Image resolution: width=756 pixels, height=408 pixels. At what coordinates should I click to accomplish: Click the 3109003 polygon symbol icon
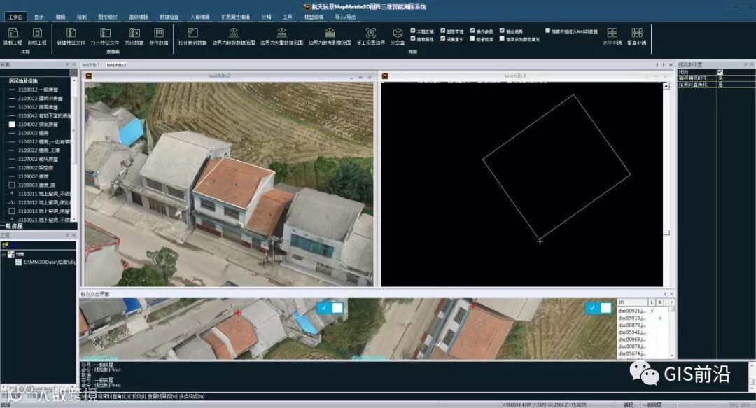pos(12,185)
